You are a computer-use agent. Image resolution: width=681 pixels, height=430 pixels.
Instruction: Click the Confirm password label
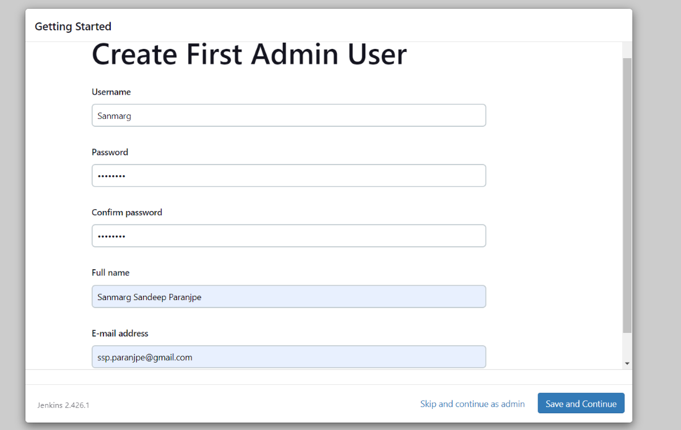[127, 212]
